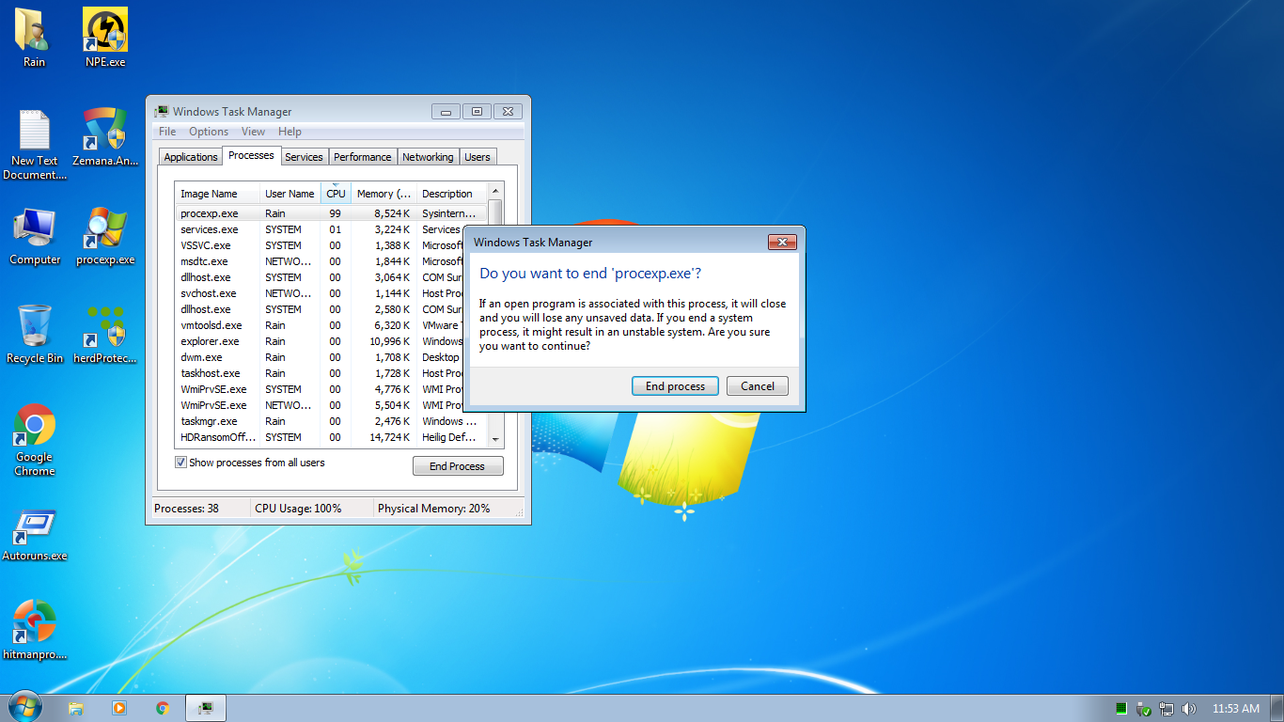Image resolution: width=1284 pixels, height=722 pixels.
Task: Cancel the end process confirmation dialog
Action: (x=758, y=386)
